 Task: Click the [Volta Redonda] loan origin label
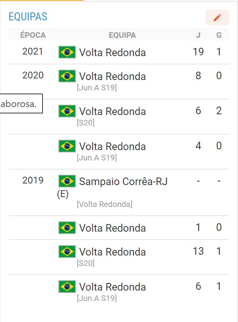tap(104, 204)
